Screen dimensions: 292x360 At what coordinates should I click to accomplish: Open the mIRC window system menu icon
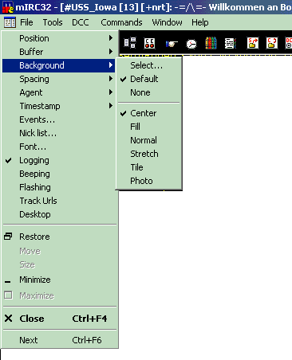click(10, 22)
